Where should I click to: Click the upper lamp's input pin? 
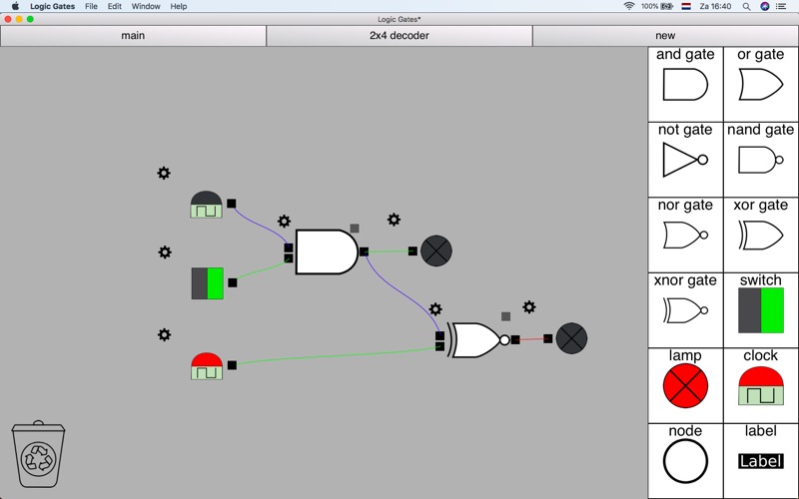click(412, 251)
